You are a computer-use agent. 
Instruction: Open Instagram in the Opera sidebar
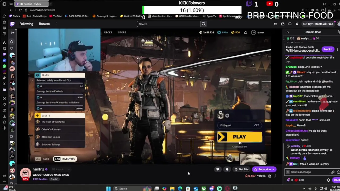pyautogui.click(x=4, y=72)
